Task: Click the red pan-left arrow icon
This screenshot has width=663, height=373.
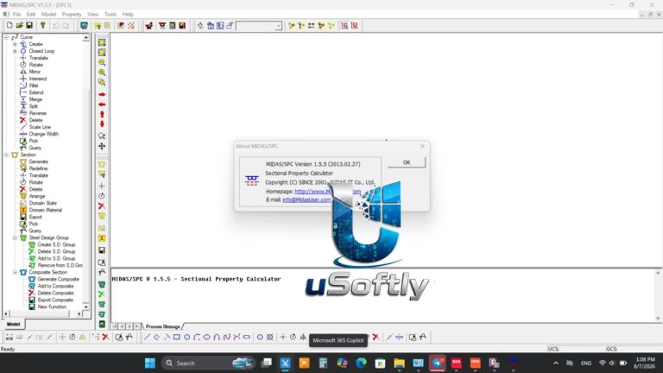Action: click(102, 104)
